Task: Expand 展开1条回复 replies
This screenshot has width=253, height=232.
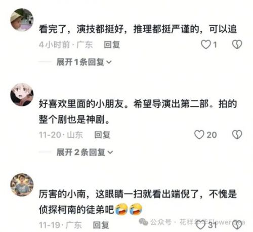Action: click(x=84, y=62)
